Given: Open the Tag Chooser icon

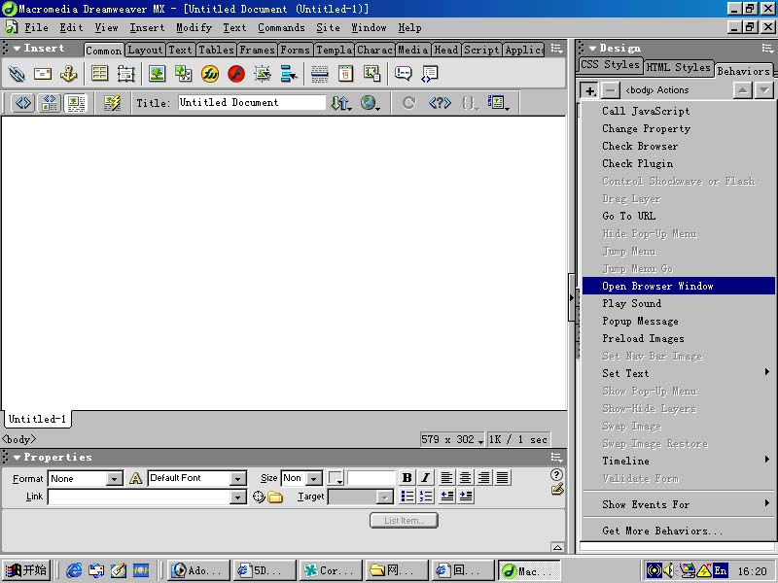Looking at the screenshot, I should (429, 74).
